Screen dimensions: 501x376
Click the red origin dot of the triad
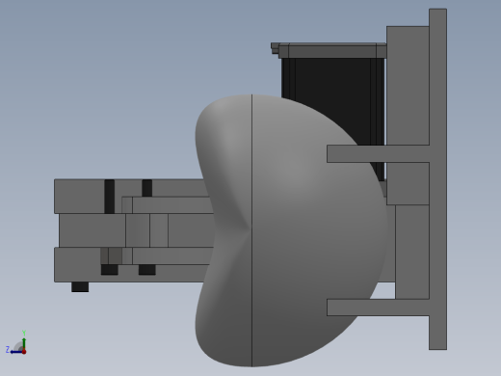click(24, 352)
